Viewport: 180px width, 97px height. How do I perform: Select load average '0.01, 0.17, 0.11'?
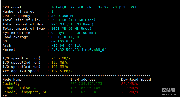pyautogui.click(x=68, y=37)
